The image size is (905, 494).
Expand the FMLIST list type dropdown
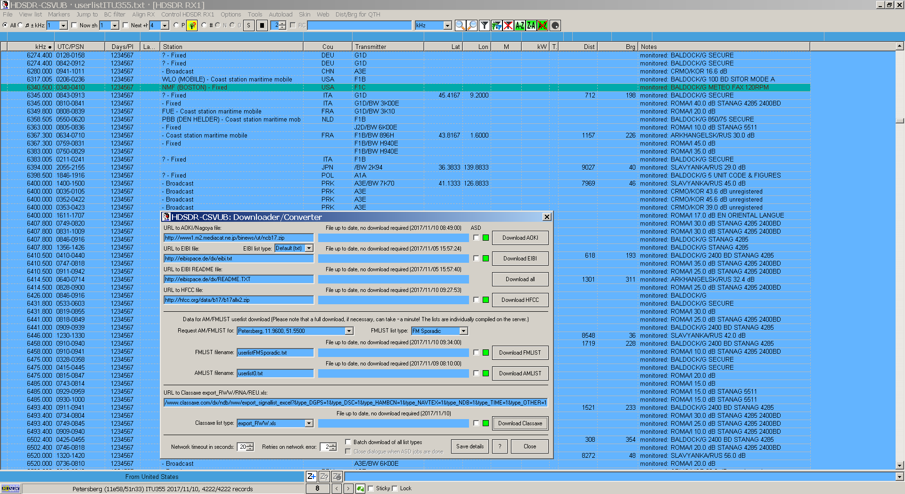pos(463,331)
